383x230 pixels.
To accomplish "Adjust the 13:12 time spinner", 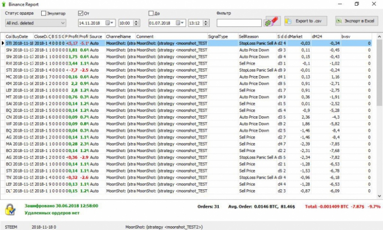I will point(206,23).
